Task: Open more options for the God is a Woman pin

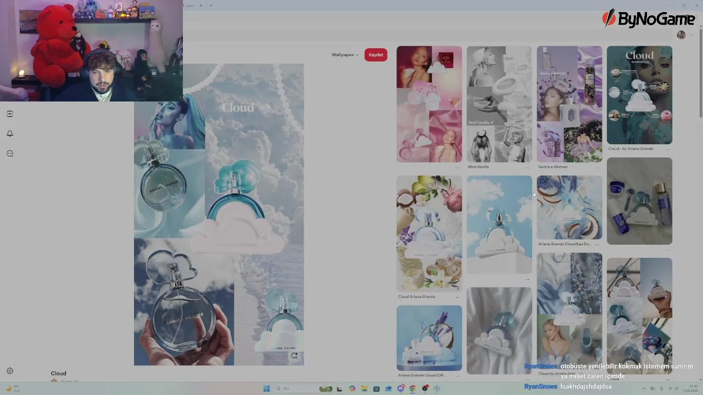Action: coord(598,167)
